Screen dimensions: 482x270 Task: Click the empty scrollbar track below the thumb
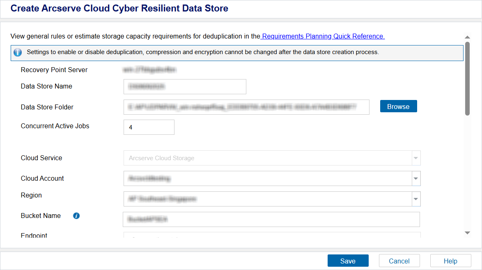[x=467, y=172]
